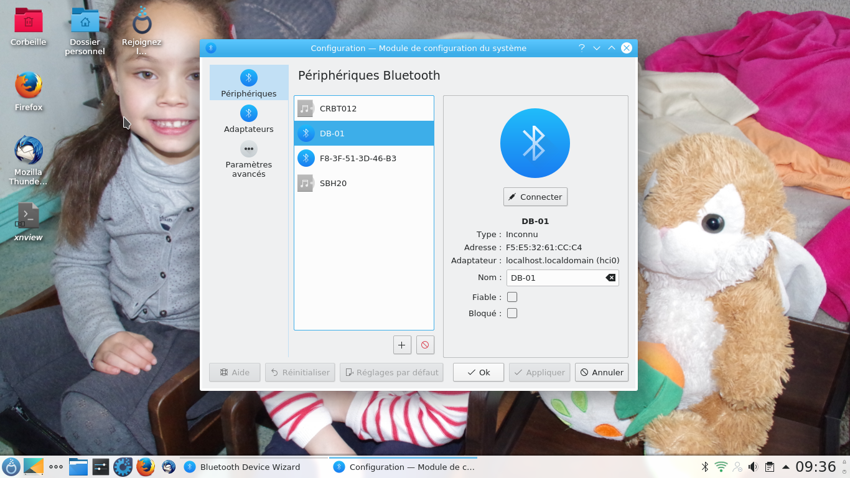The image size is (850, 478).
Task: Open the network Wi-Fi tray icon
Action: 721,467
